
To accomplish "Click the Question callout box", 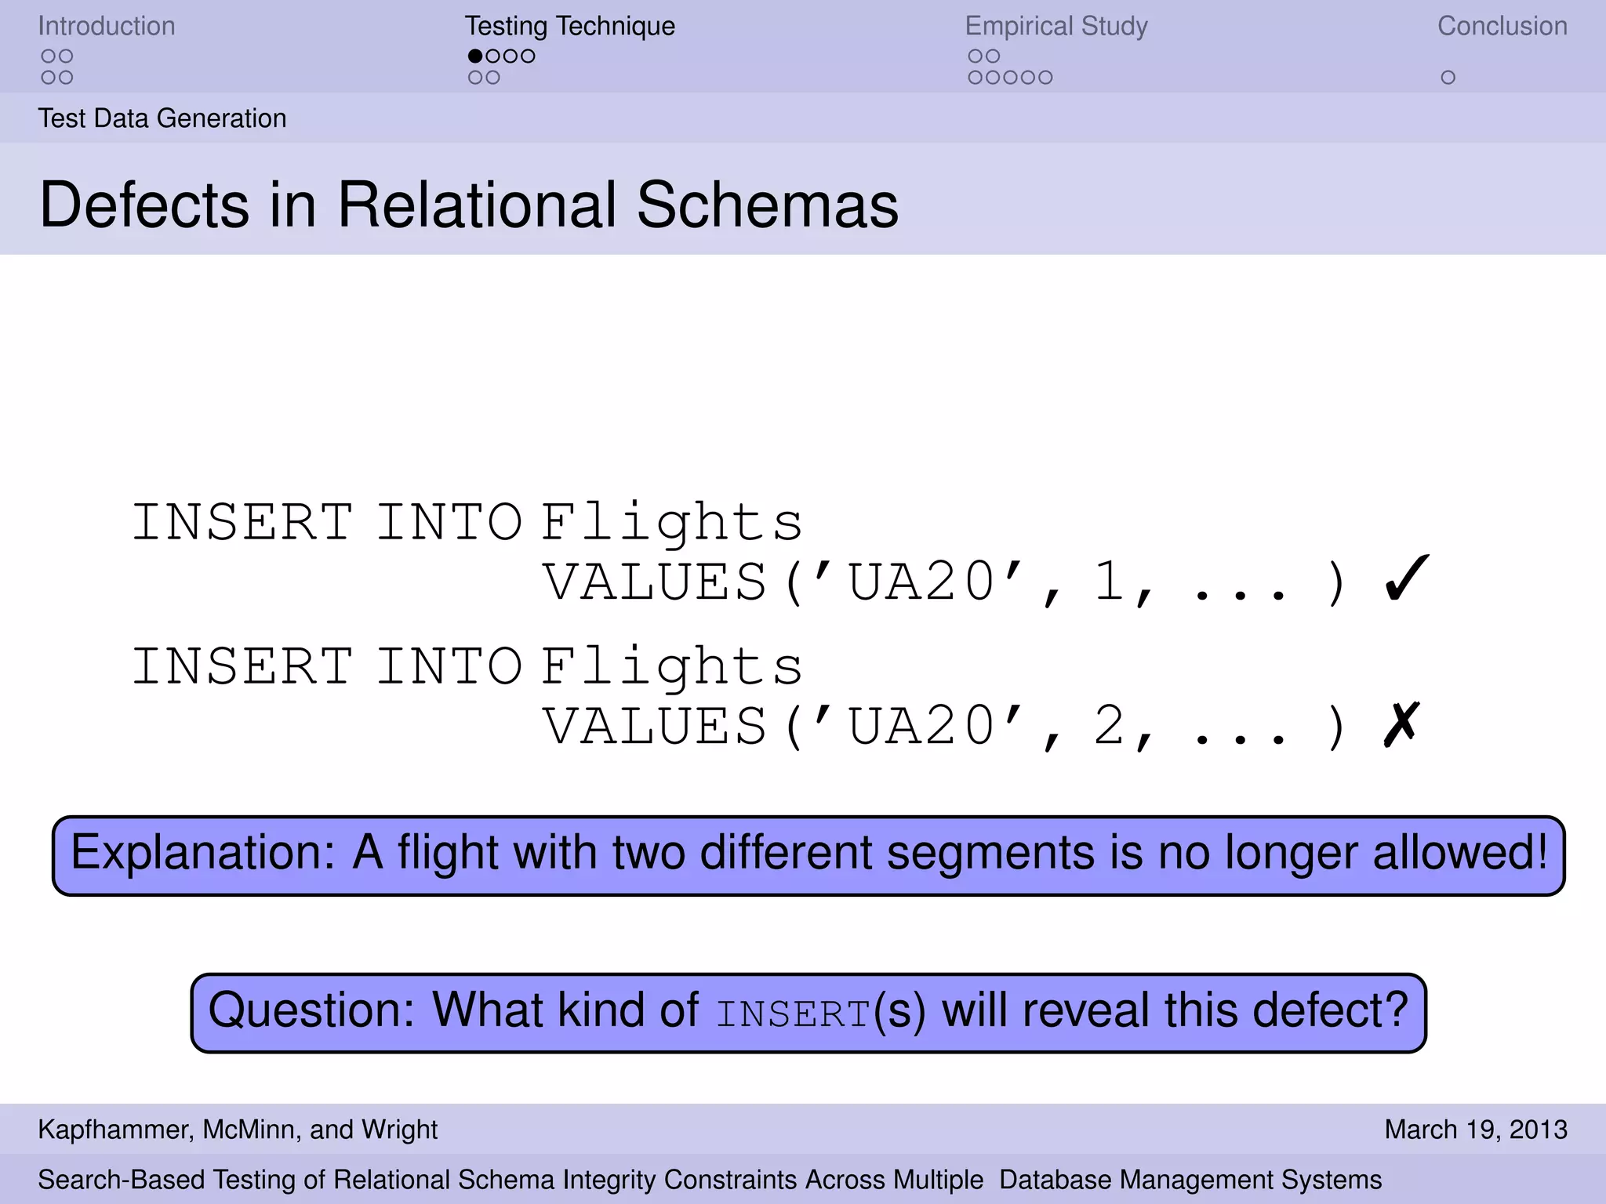I will 808,1013.
